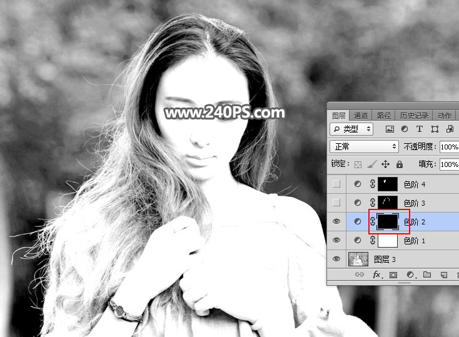The image size is (459, 337).
Task: Open the 类型 layer filter dropdown
Action: pos(351,129)
